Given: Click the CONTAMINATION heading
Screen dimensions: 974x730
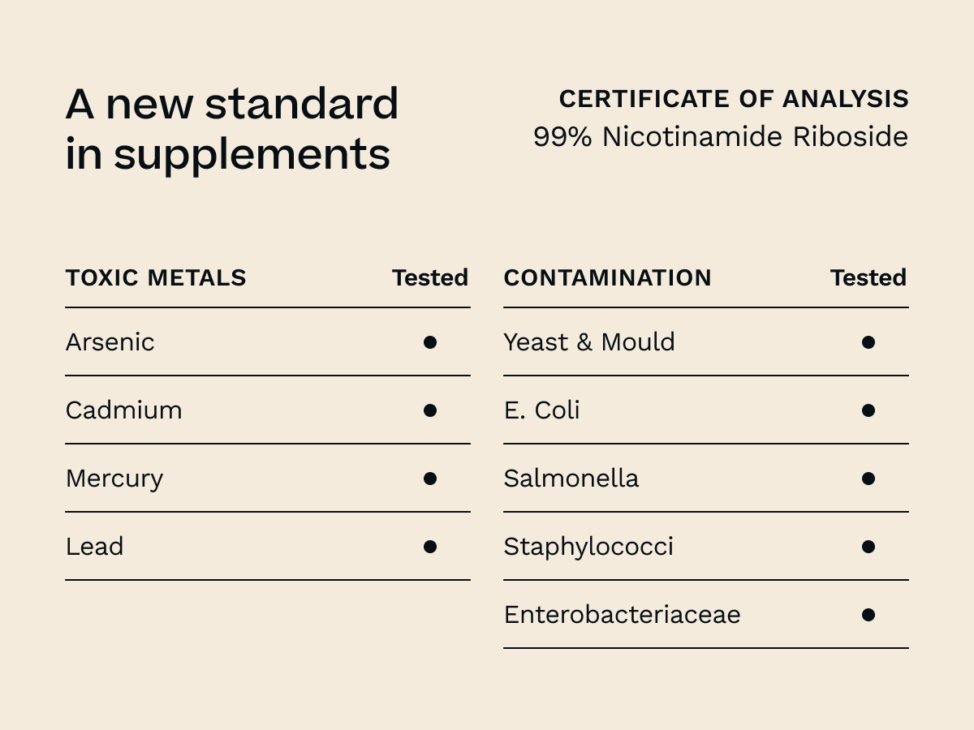Looking at the screenshot, I should [x=607, y=277].
